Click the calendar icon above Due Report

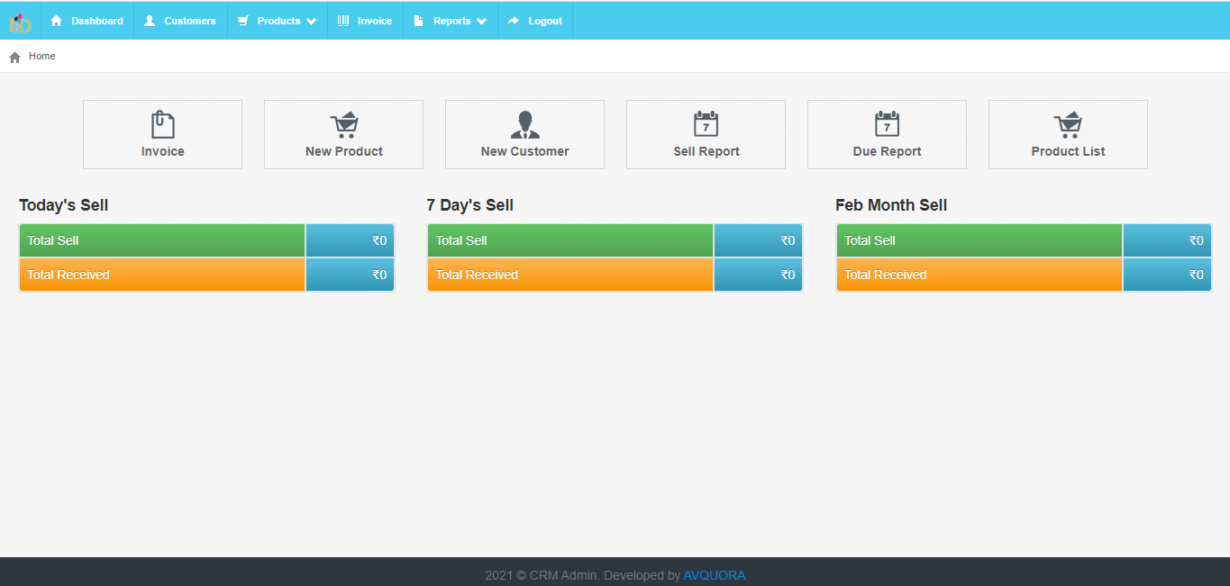click(887, 124)
